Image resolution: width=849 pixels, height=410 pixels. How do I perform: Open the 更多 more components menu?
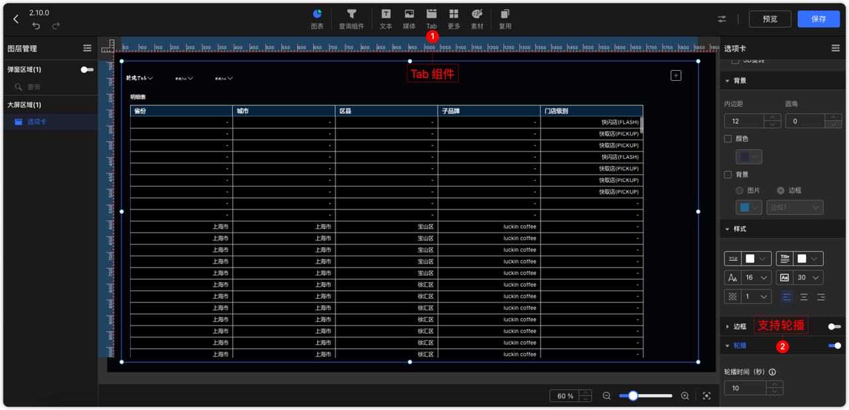[454, 18]
